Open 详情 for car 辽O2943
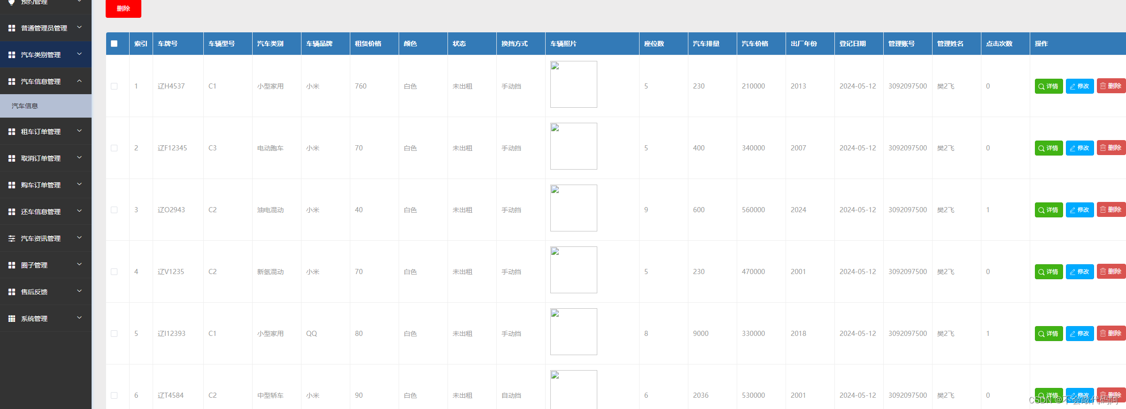 click(x=1049, y=210)
